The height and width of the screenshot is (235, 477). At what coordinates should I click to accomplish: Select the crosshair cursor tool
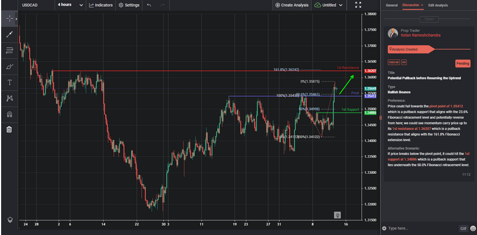pos(10,19)
